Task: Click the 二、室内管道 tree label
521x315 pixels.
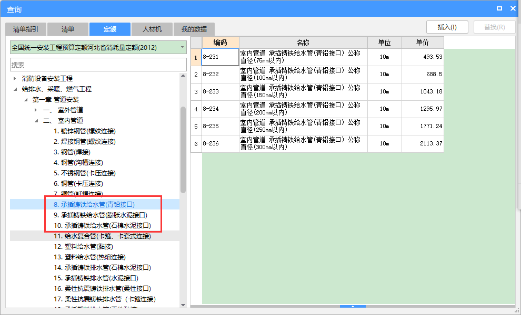Action: (63, 121)
